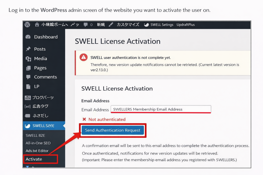Viewport: 263px width, 175px height.
Task: Click the Customize pencil icon
Action: (110, 25)
